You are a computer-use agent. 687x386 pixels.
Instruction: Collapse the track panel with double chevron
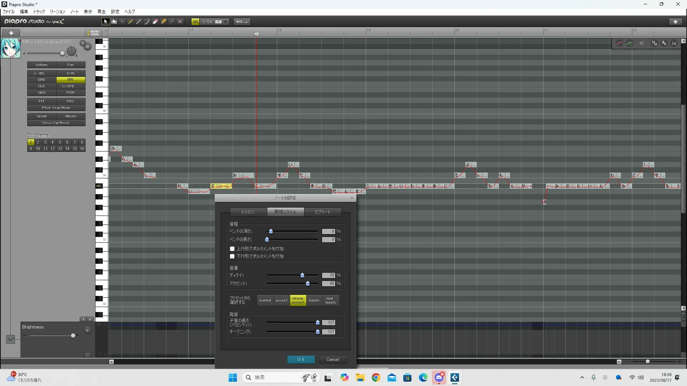pyautogui.click(x=106, y=31)
